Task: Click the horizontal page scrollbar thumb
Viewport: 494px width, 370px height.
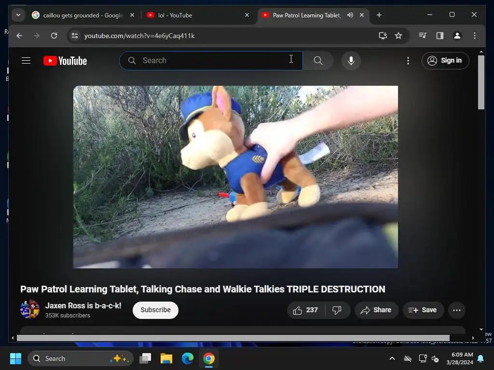Action: click(233, 338)
